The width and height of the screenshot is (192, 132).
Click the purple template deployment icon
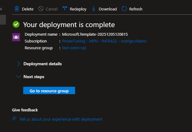(16, 37)
